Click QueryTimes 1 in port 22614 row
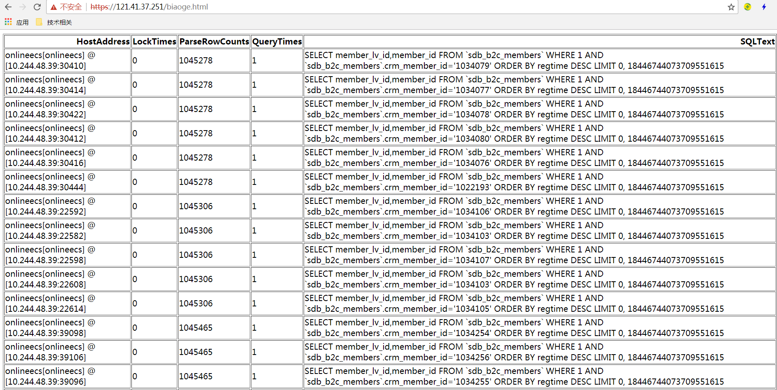This screenshot has width=777, height=390. 277,304
